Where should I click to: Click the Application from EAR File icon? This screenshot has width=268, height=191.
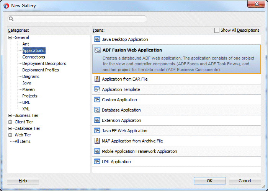(x=97, y=79)
